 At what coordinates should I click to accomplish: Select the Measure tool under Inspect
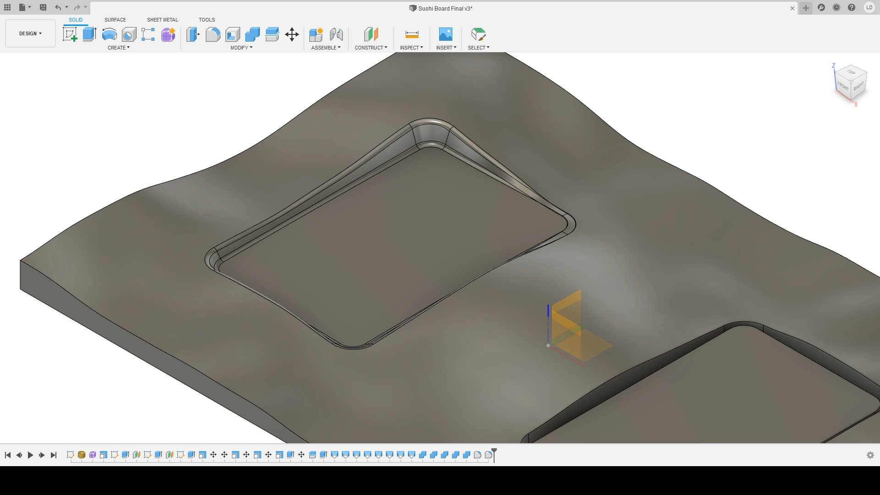coord(411,34)
